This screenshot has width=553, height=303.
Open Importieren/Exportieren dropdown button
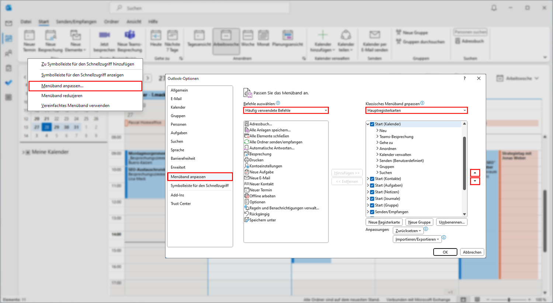pyautogui.click(x=417, y=239)
